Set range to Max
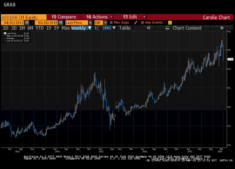The width and height of the screenshot is (235, 169). click(66, 28)
